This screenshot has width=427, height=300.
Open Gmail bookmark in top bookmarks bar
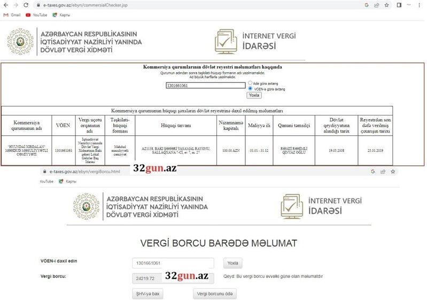coord(12,15)
